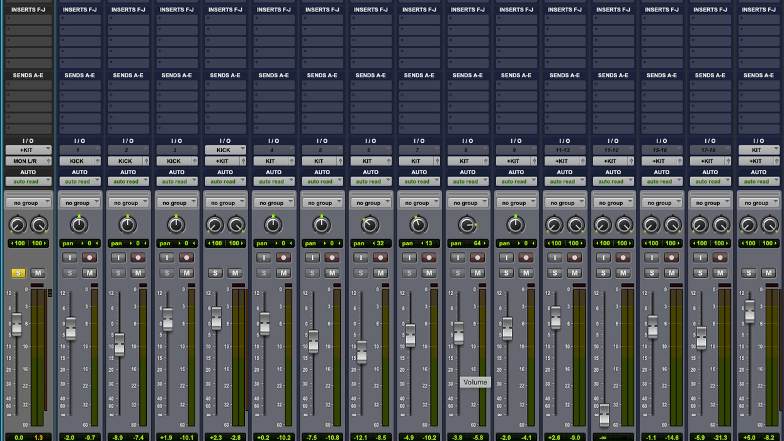Click the volume fader set to minus infinity
This screenshot has width=784, height=441.
pos(605,414)
